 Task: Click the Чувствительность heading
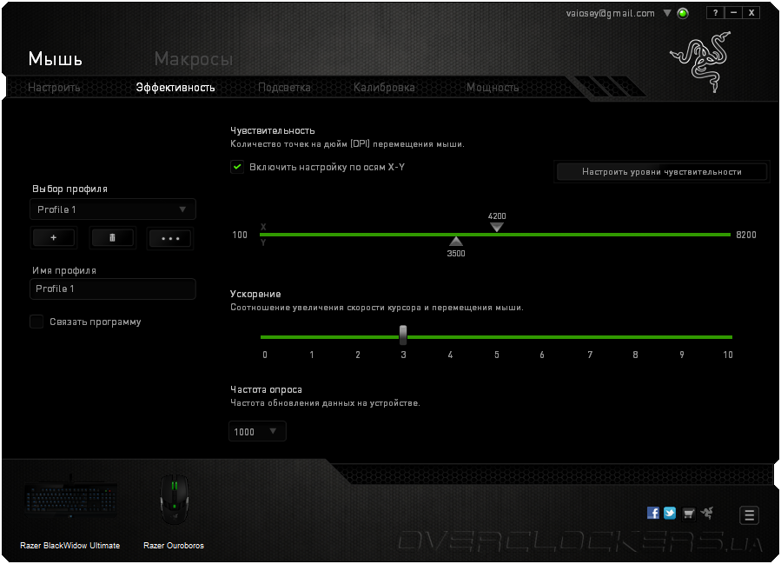point(273,130)
